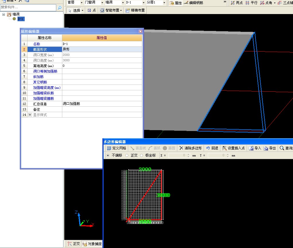
Task: Click the 查询 query magnifier tool
Action: pyautogui.click(x=286, y=148)
